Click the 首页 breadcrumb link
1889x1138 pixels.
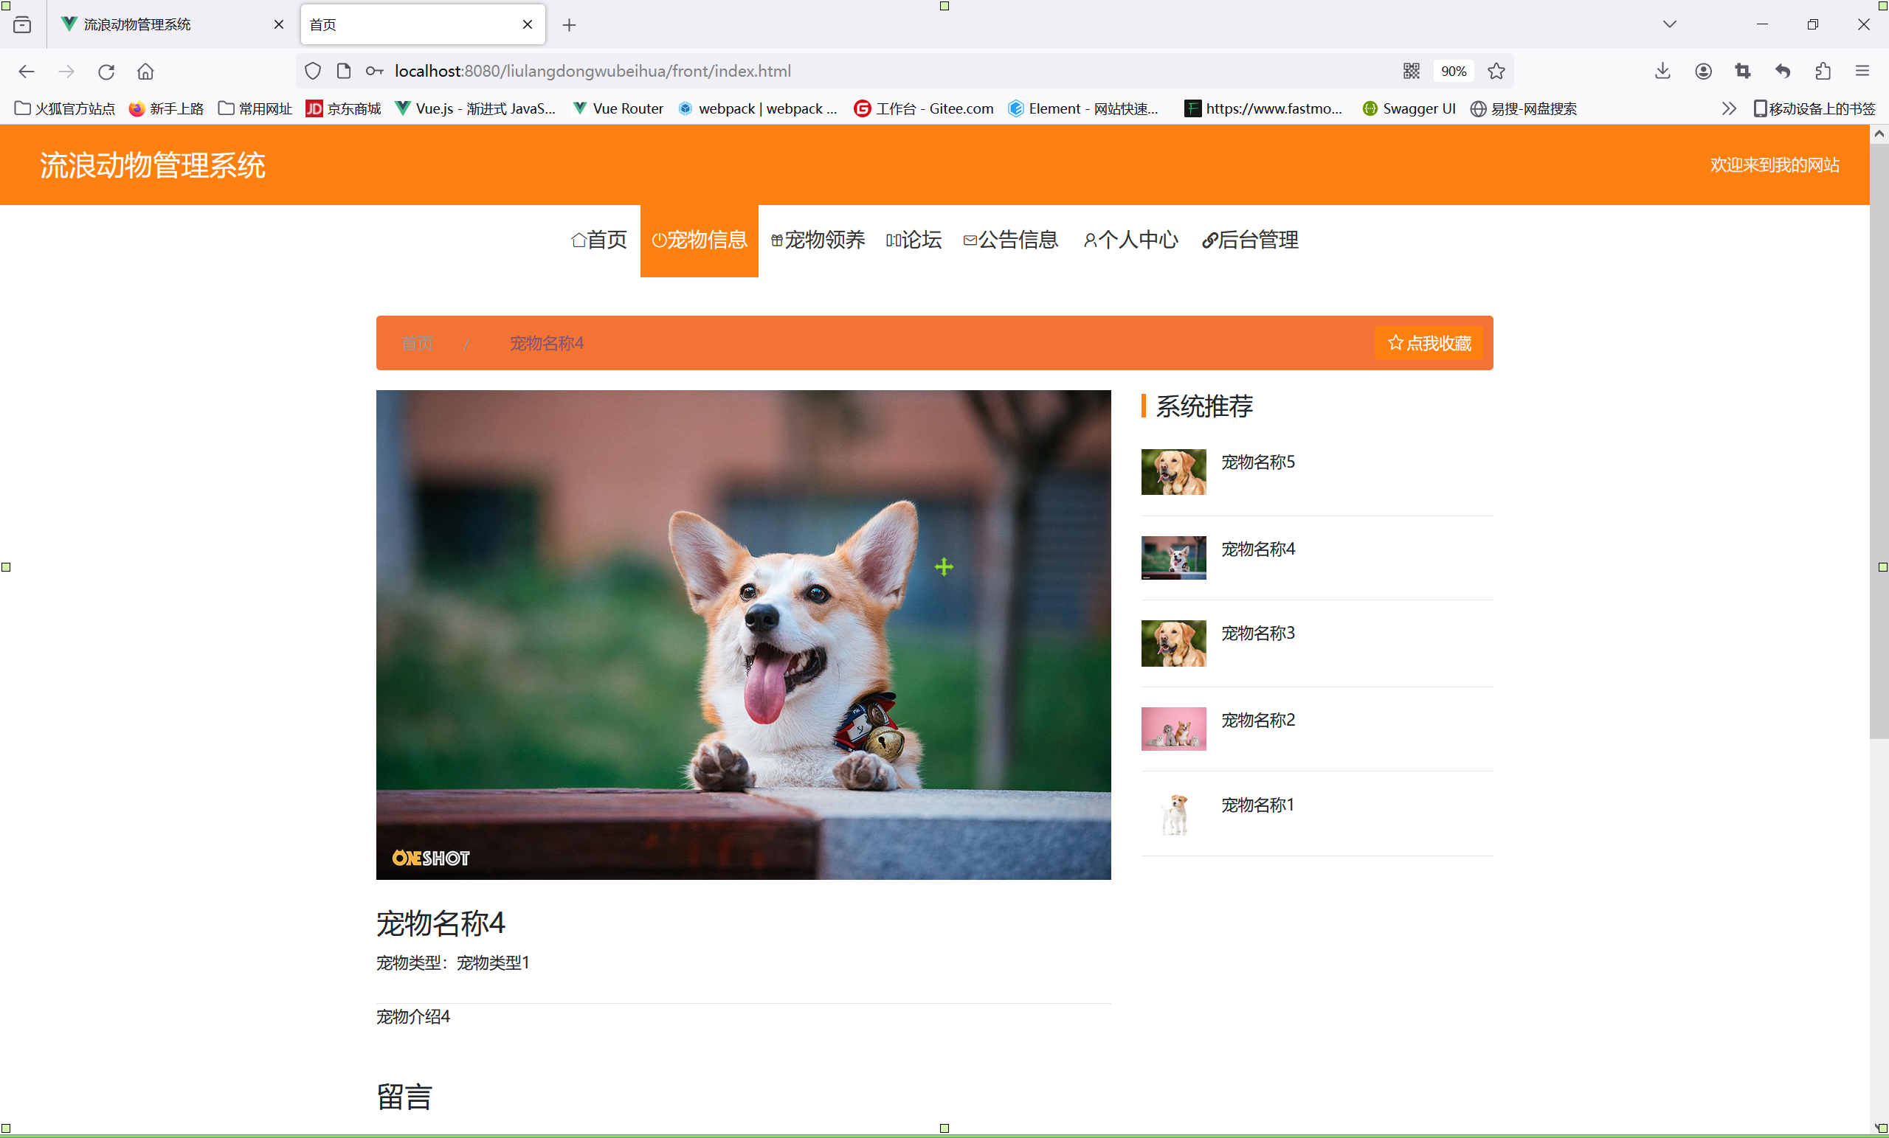(x=417, y=343)
